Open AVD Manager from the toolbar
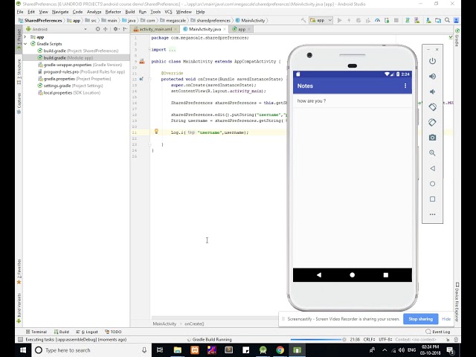476x357 pixels. pos(417,20)
